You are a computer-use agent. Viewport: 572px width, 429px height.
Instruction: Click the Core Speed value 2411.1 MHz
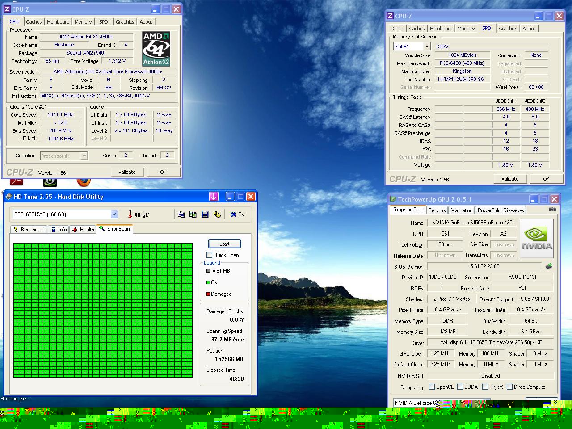[61, 115]
